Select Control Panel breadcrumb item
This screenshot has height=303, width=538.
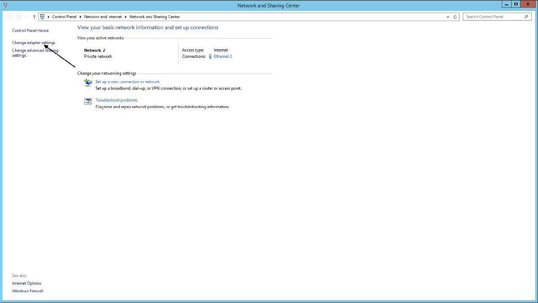pyautogui.click(x=64, y=17)
